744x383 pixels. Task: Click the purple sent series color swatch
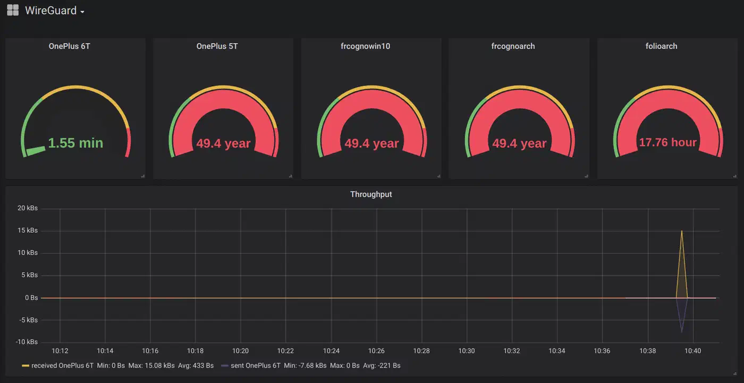225,365
